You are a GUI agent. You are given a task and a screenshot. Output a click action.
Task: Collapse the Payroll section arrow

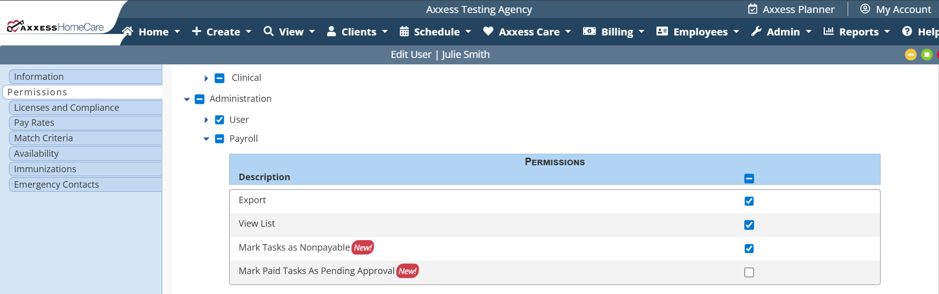(206, 139)
